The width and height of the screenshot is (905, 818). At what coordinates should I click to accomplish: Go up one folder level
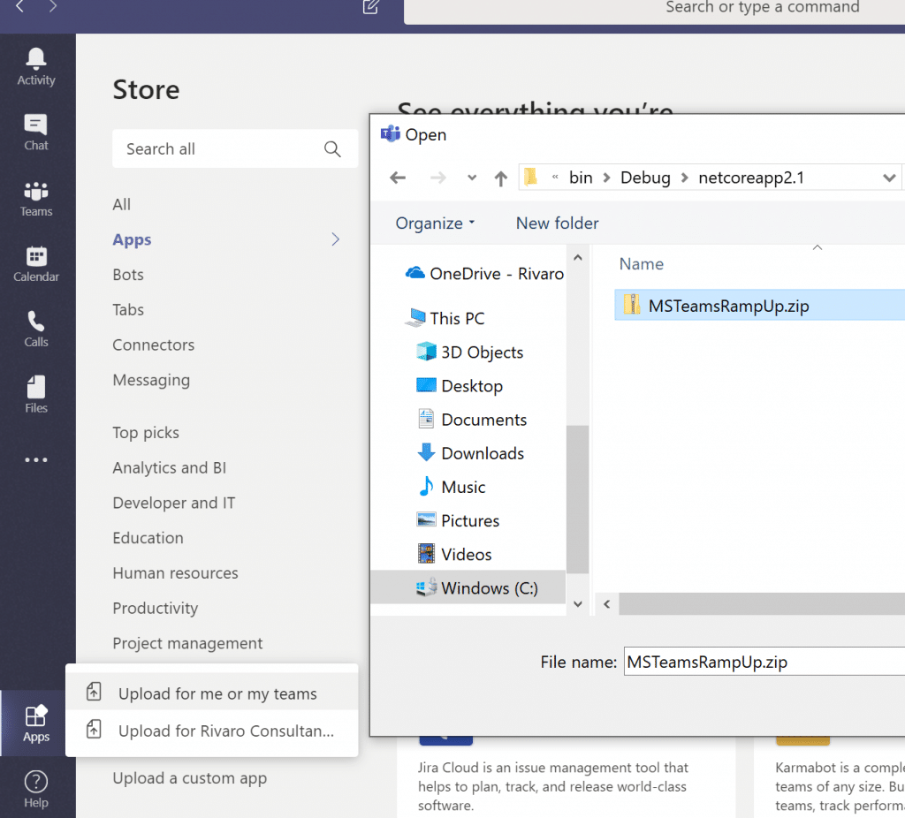pyautogui.click(x=500, y=178)
